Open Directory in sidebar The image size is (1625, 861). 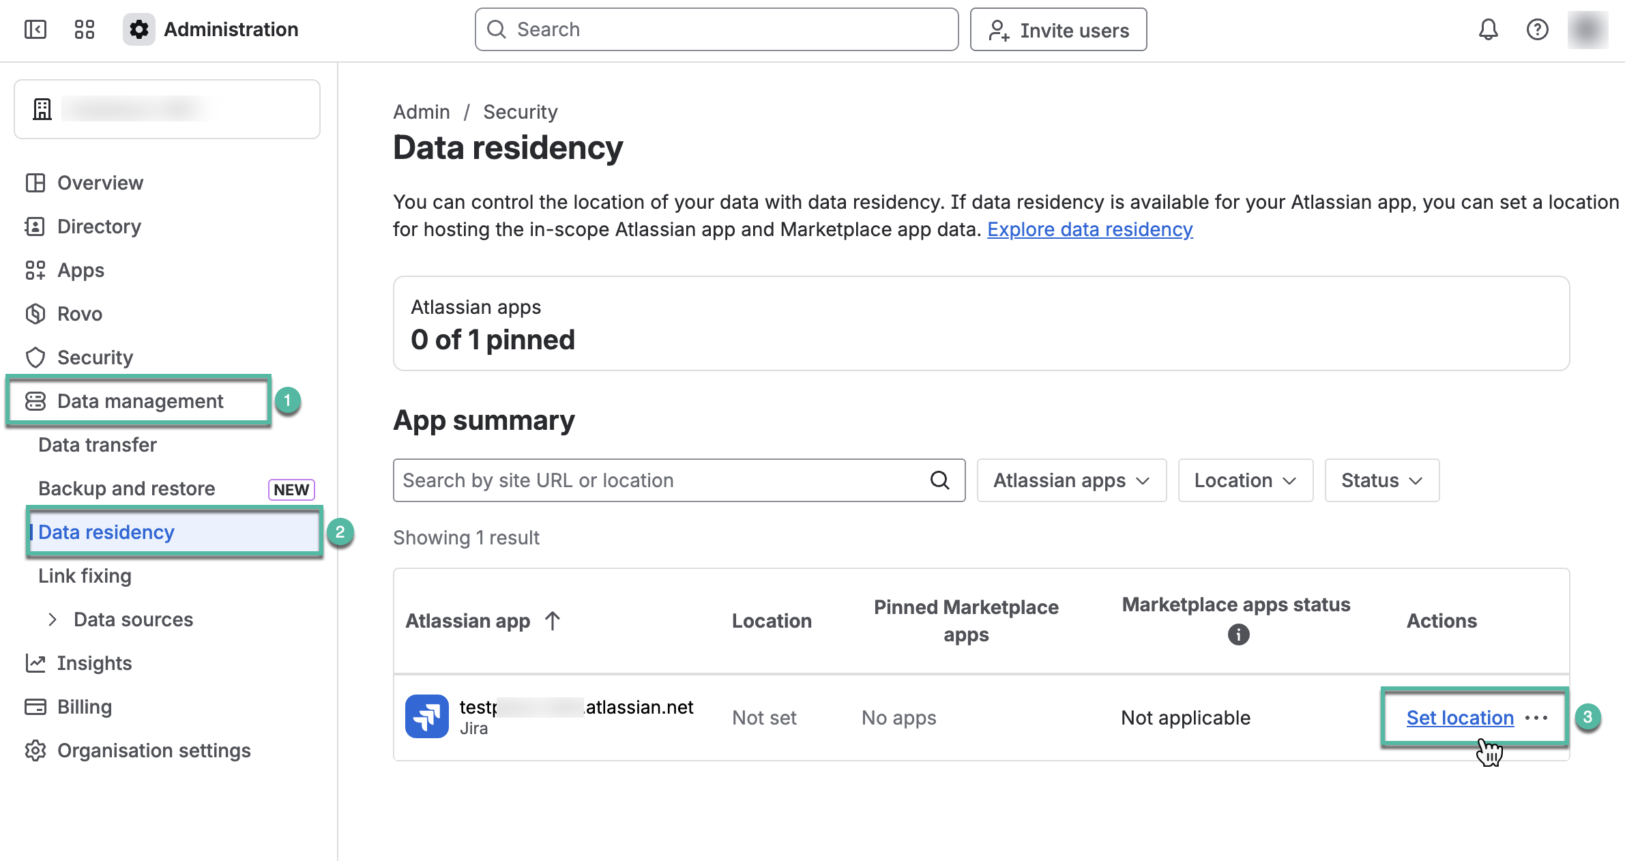99,227
